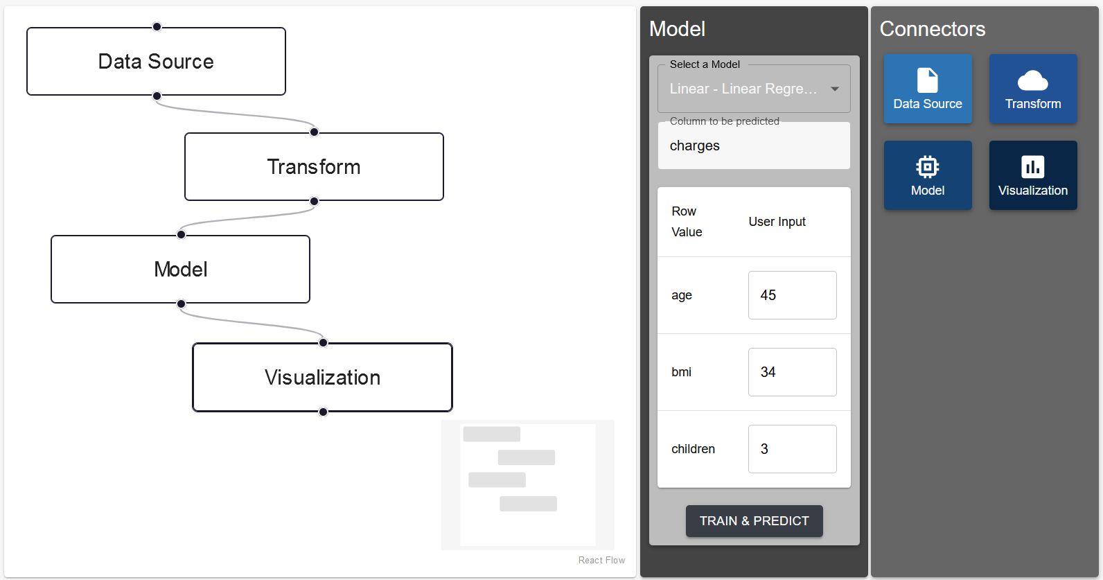1103x580 pixels.
Task: Open the Select a Model dropdown
Action: 754,89
